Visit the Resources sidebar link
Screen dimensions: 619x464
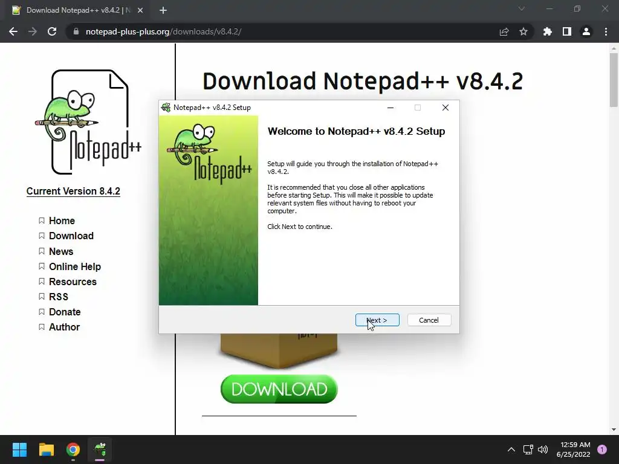point(73,282)
